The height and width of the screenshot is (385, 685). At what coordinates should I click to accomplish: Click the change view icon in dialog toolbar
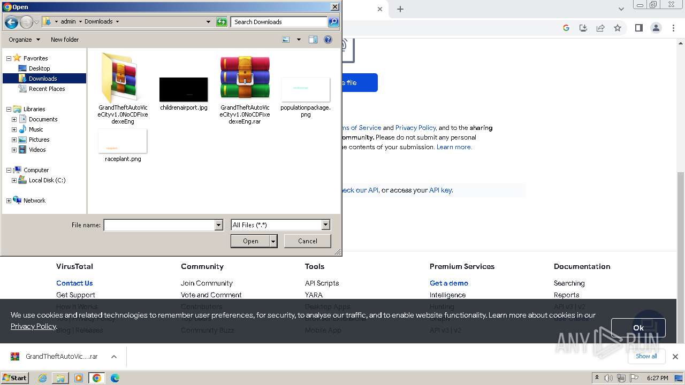pyautogui.click(x=286, y=40)
